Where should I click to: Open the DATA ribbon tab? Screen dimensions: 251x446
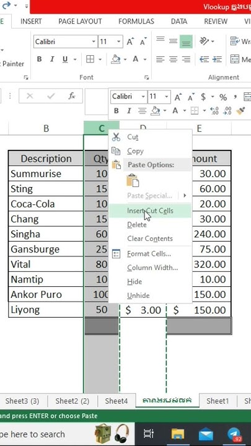pyautogui.click(x=179, y=22)
